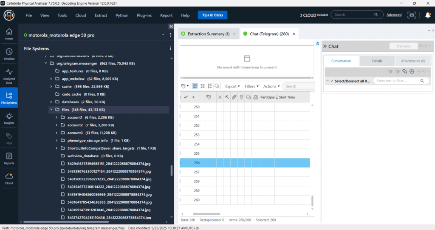
Task: Select the second list-view mode icon
Action: 203,86
